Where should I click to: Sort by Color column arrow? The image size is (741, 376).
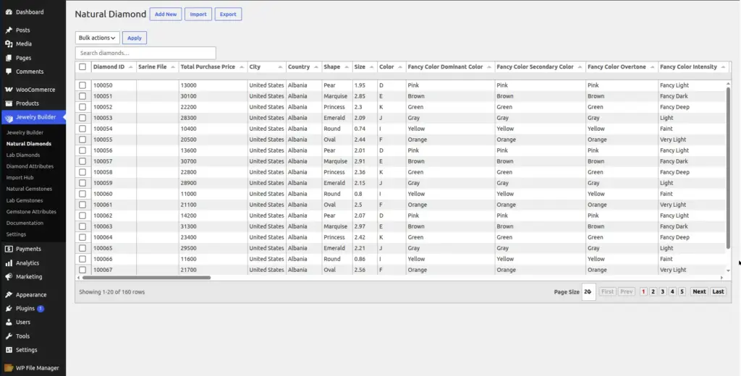pyautogui.click(x=400, y=67)
